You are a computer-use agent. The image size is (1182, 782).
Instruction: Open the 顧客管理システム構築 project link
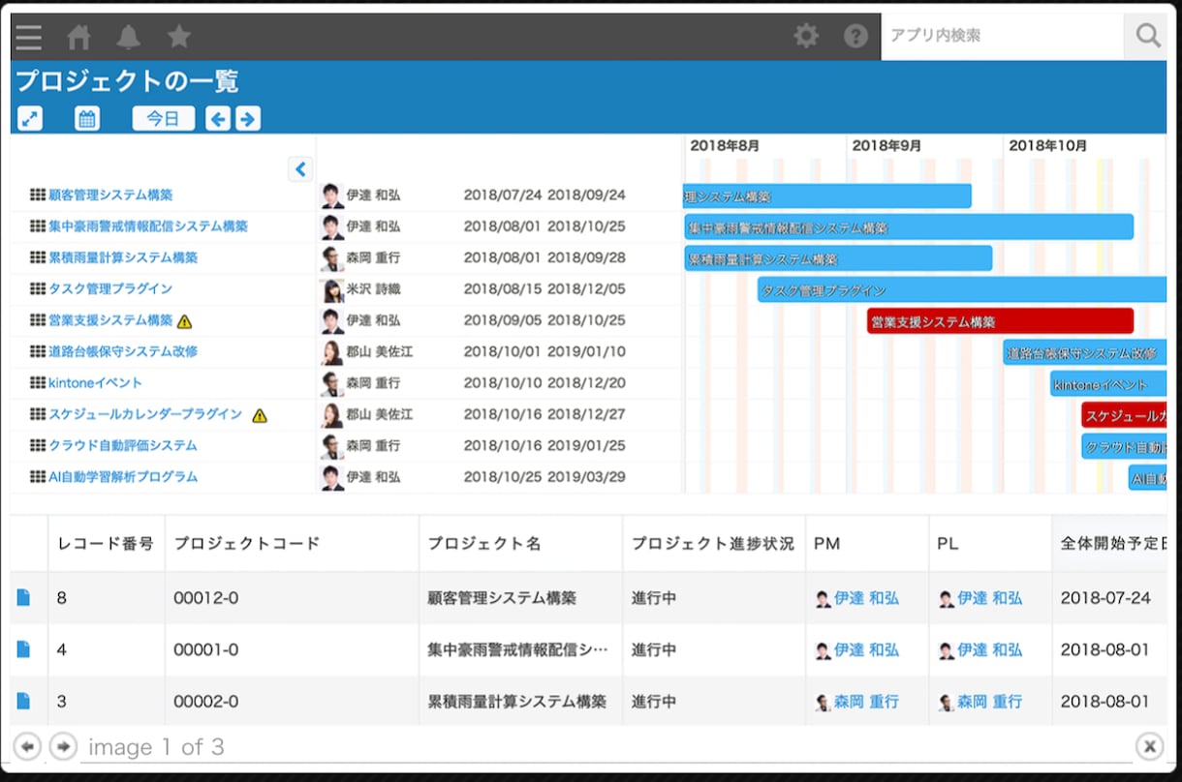pyautogui.click(x=110, y=195)
